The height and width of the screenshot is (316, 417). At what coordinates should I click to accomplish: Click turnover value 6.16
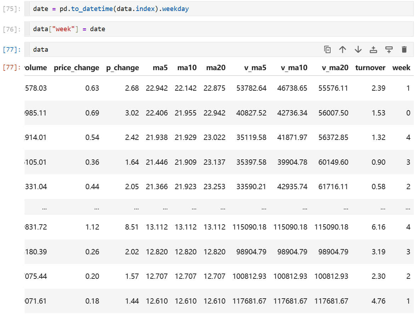tap(378, 227)
